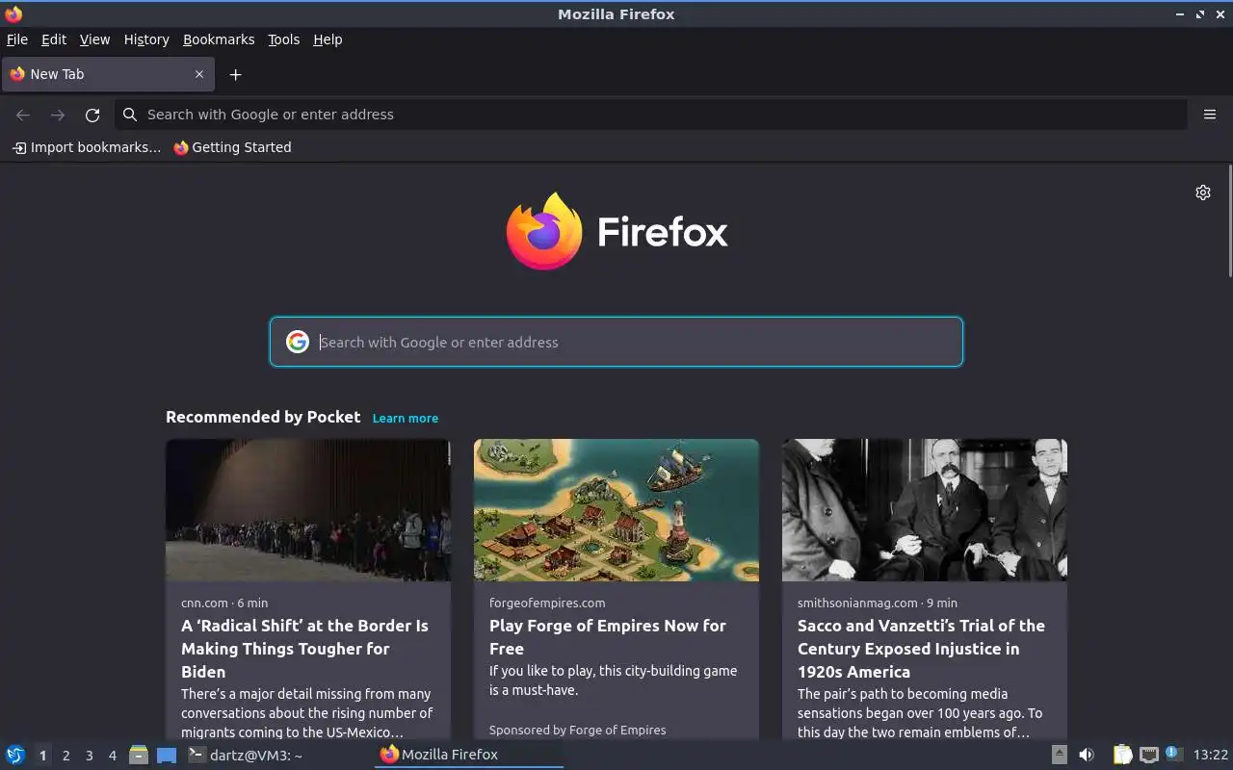The width and height of the screenshot is (1233, 770).
Task: Switch to workspace 3 in the pager
Action: [89, 756]
